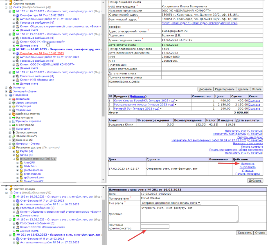The height and width of the screenshot is (245, 268).
Task: Click ИНН value 2308246850
Action: click(x=171, y=57)
